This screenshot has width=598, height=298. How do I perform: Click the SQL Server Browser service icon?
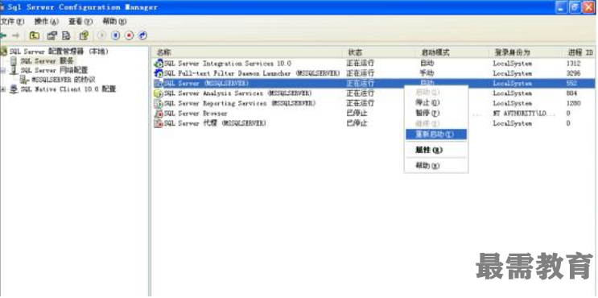(x=159, y=114)
